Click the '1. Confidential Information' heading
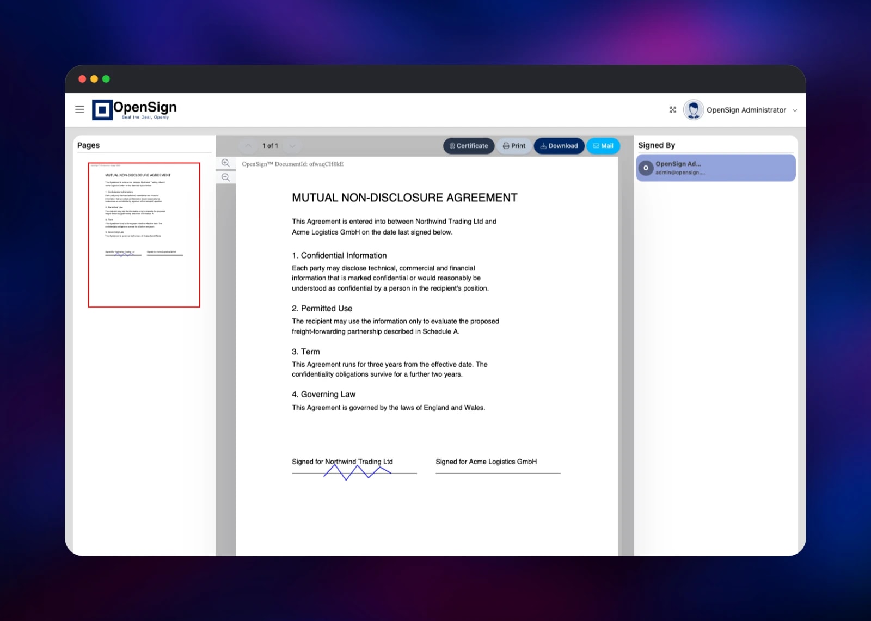Viewport: 871px width, 621px height. click(339, 255)
